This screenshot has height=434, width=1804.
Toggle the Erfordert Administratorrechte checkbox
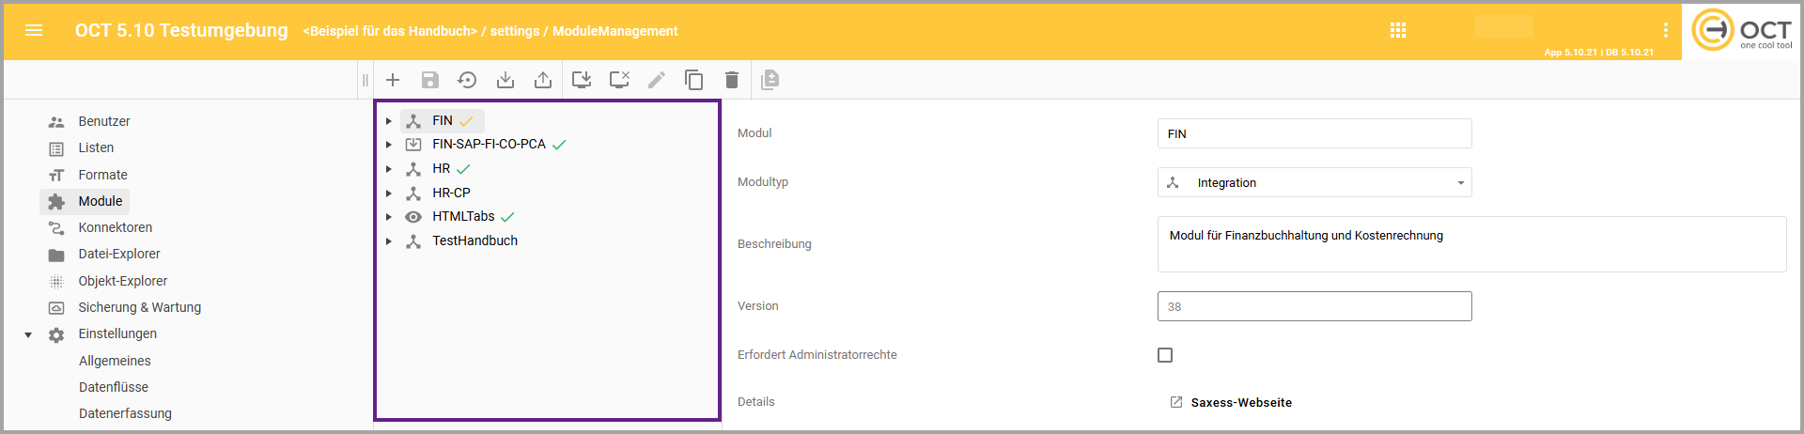1165,355
